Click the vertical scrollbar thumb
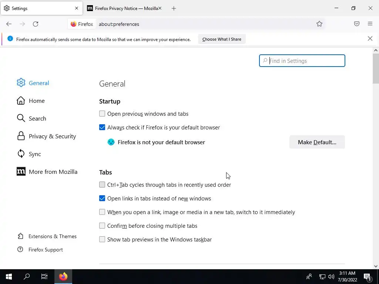The width and height of the screenshot is (379, 284). coord(376,68)
